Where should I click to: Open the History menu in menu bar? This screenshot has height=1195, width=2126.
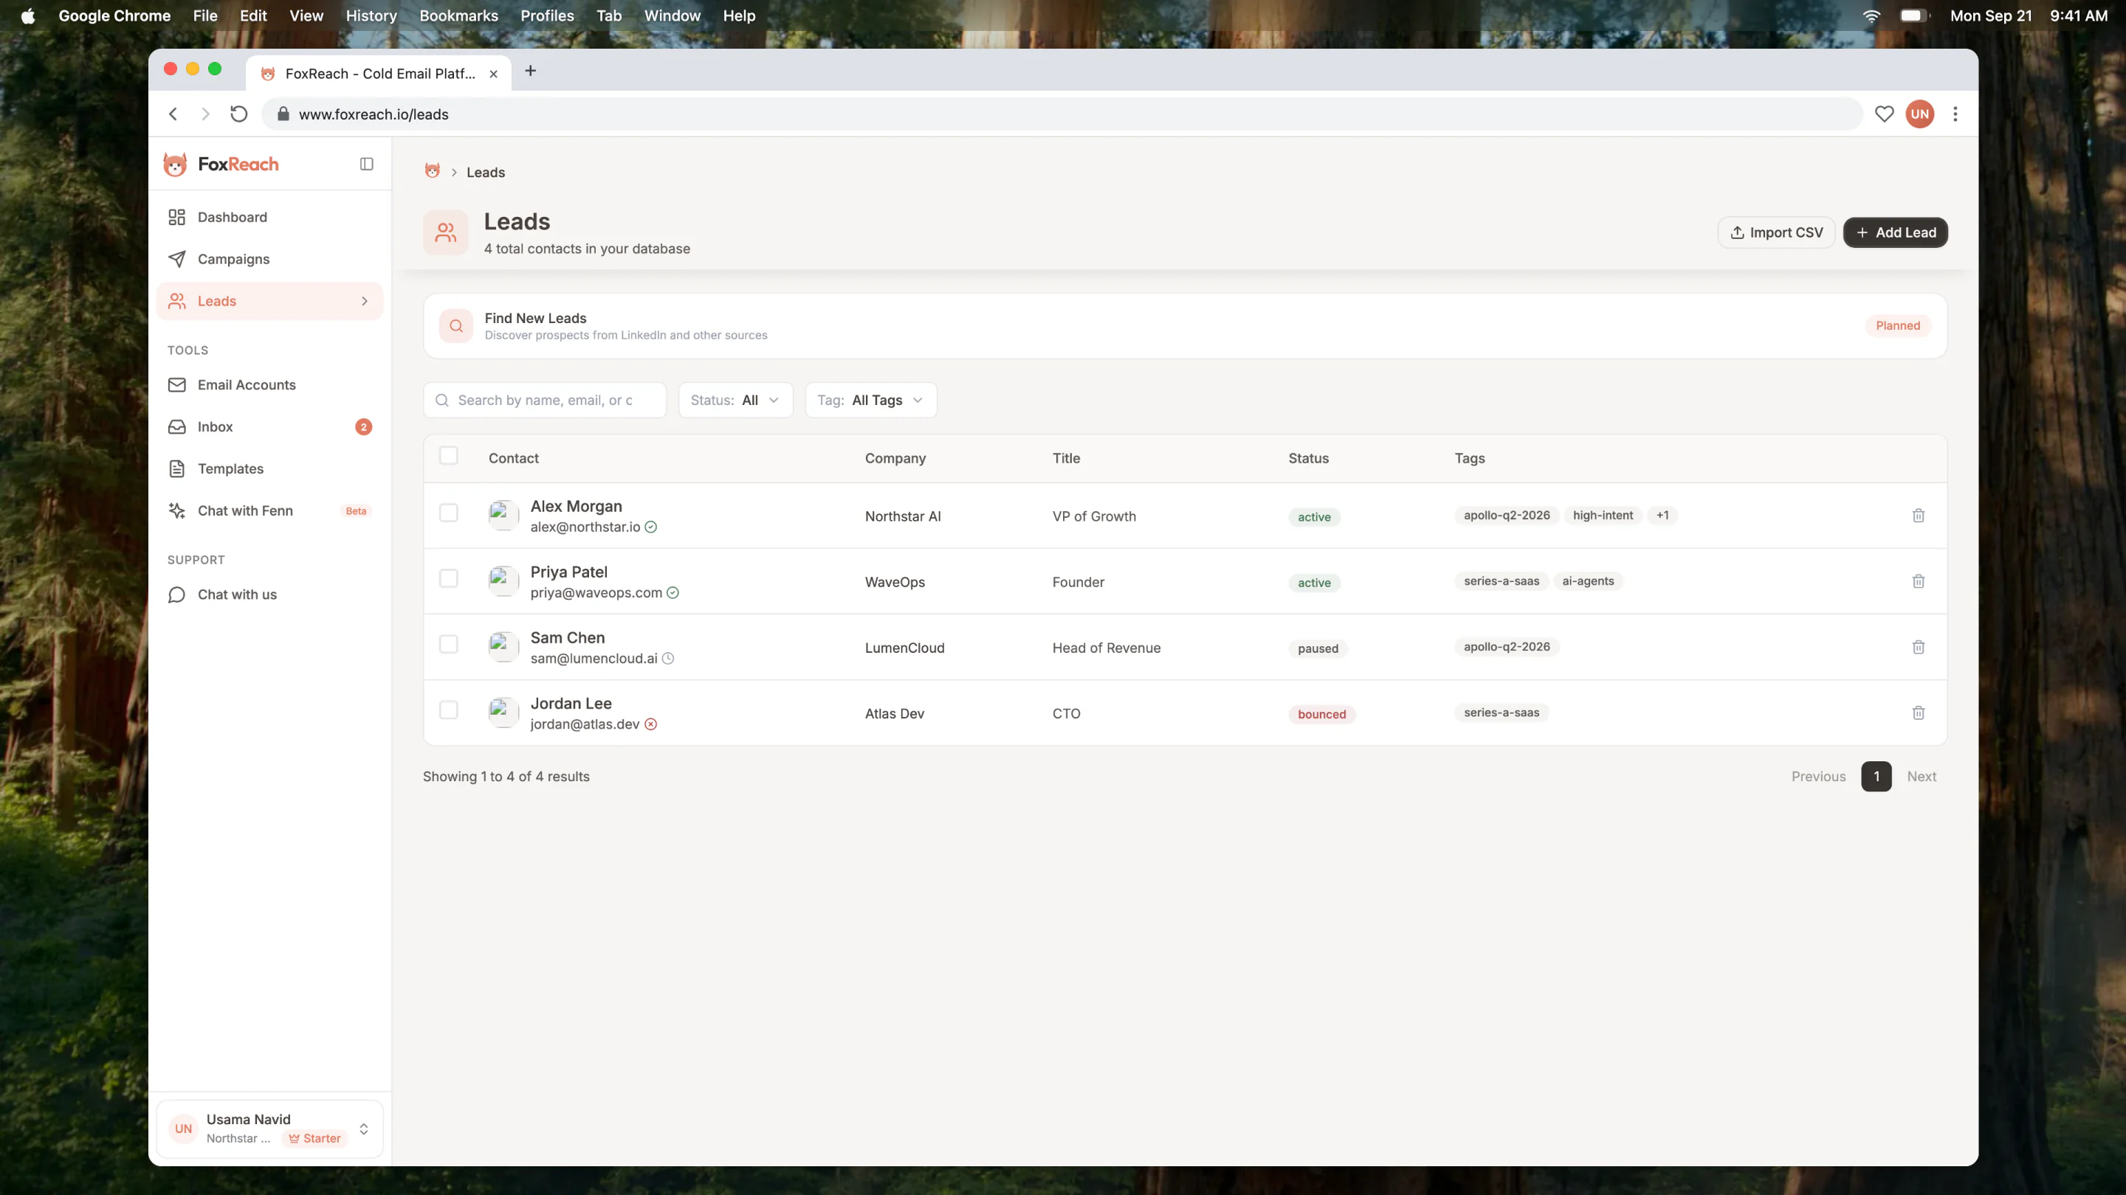click(x=371, y=15)
